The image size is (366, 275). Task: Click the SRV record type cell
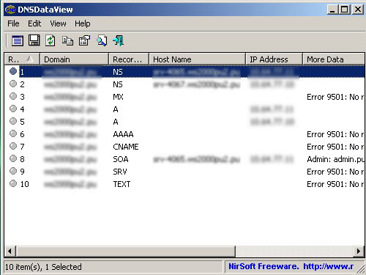click(120, 172)
